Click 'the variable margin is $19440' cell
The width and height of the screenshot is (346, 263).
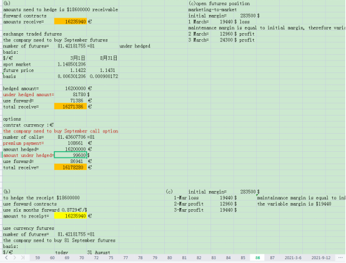[x=294, y=204]
